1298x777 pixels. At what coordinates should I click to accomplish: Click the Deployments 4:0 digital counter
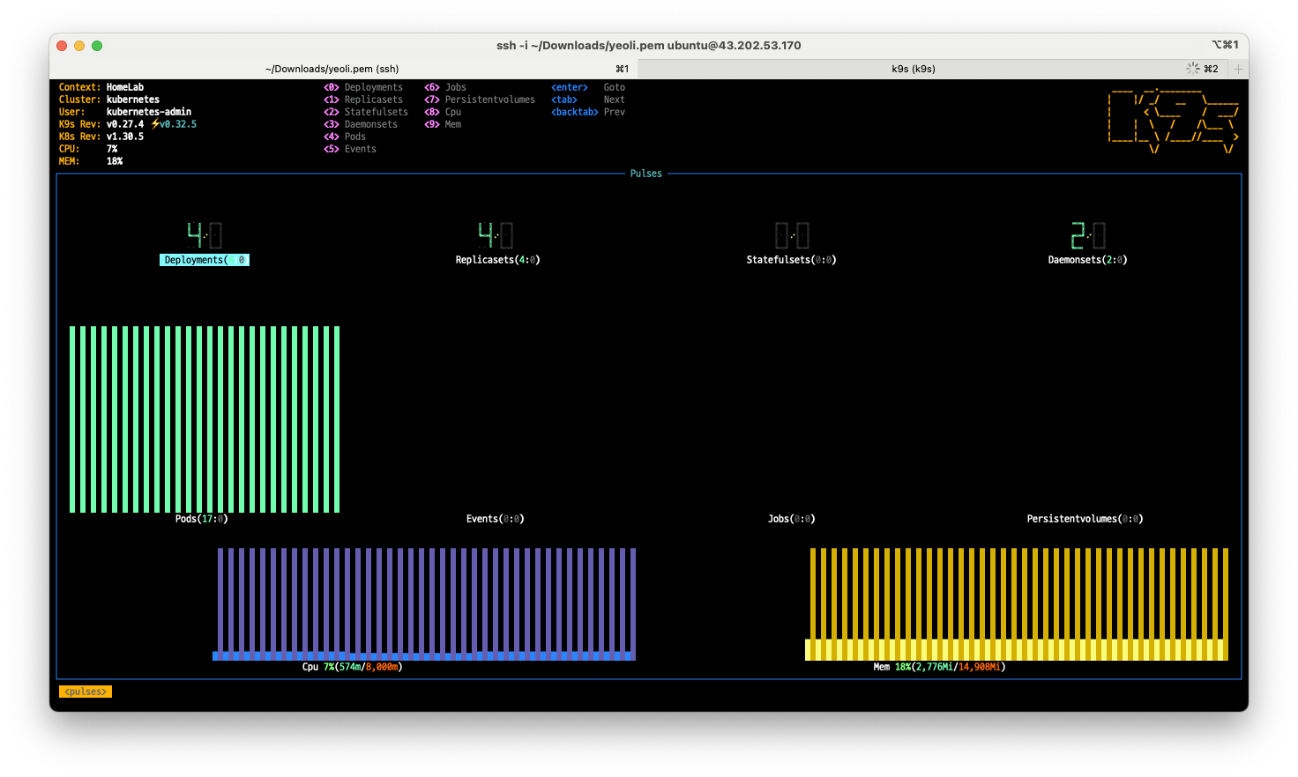pyautogui.click(x=205, y=235)
